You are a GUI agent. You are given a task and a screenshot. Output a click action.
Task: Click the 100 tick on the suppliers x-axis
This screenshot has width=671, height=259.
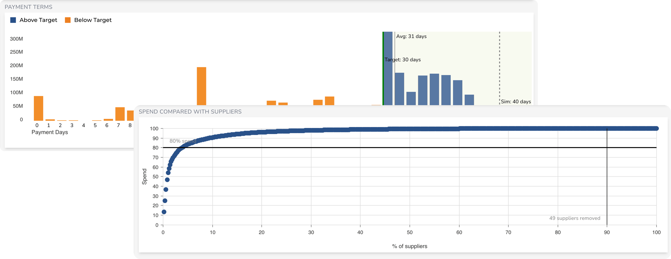click(656, 233)
